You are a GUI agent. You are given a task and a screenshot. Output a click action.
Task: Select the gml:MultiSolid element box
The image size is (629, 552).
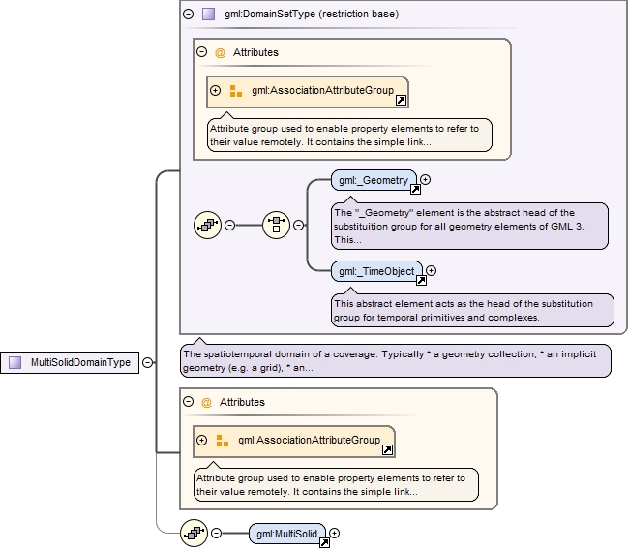point(286,534)
